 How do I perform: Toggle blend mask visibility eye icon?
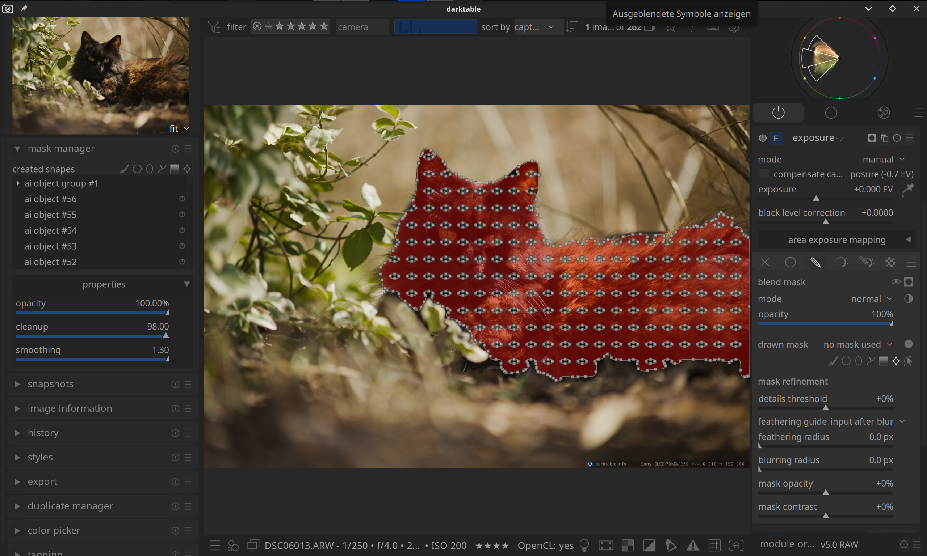coord(895,282)
